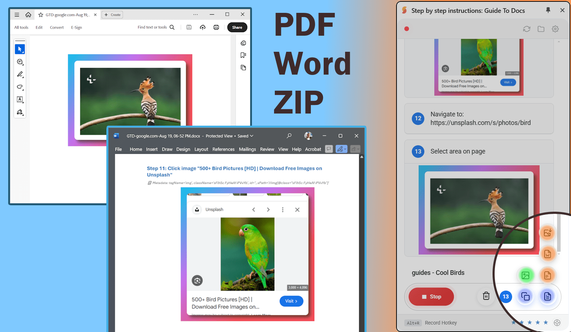Click the blue step 13 counter badge

[x=506, y=297]
